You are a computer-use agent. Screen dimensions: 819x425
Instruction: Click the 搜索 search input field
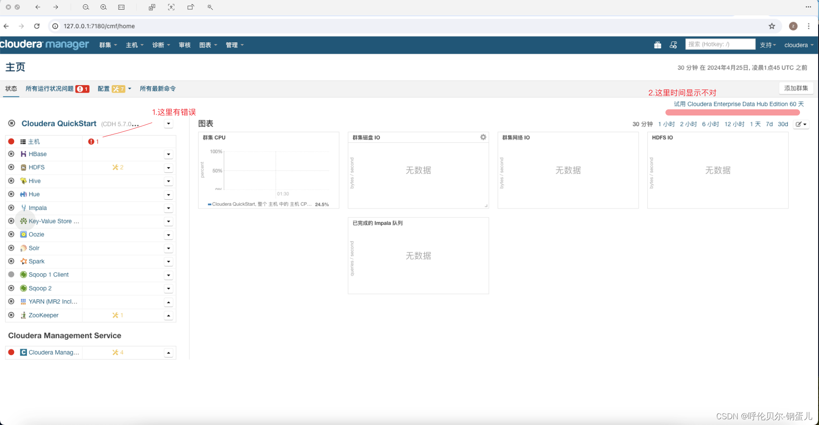[720, 44]
